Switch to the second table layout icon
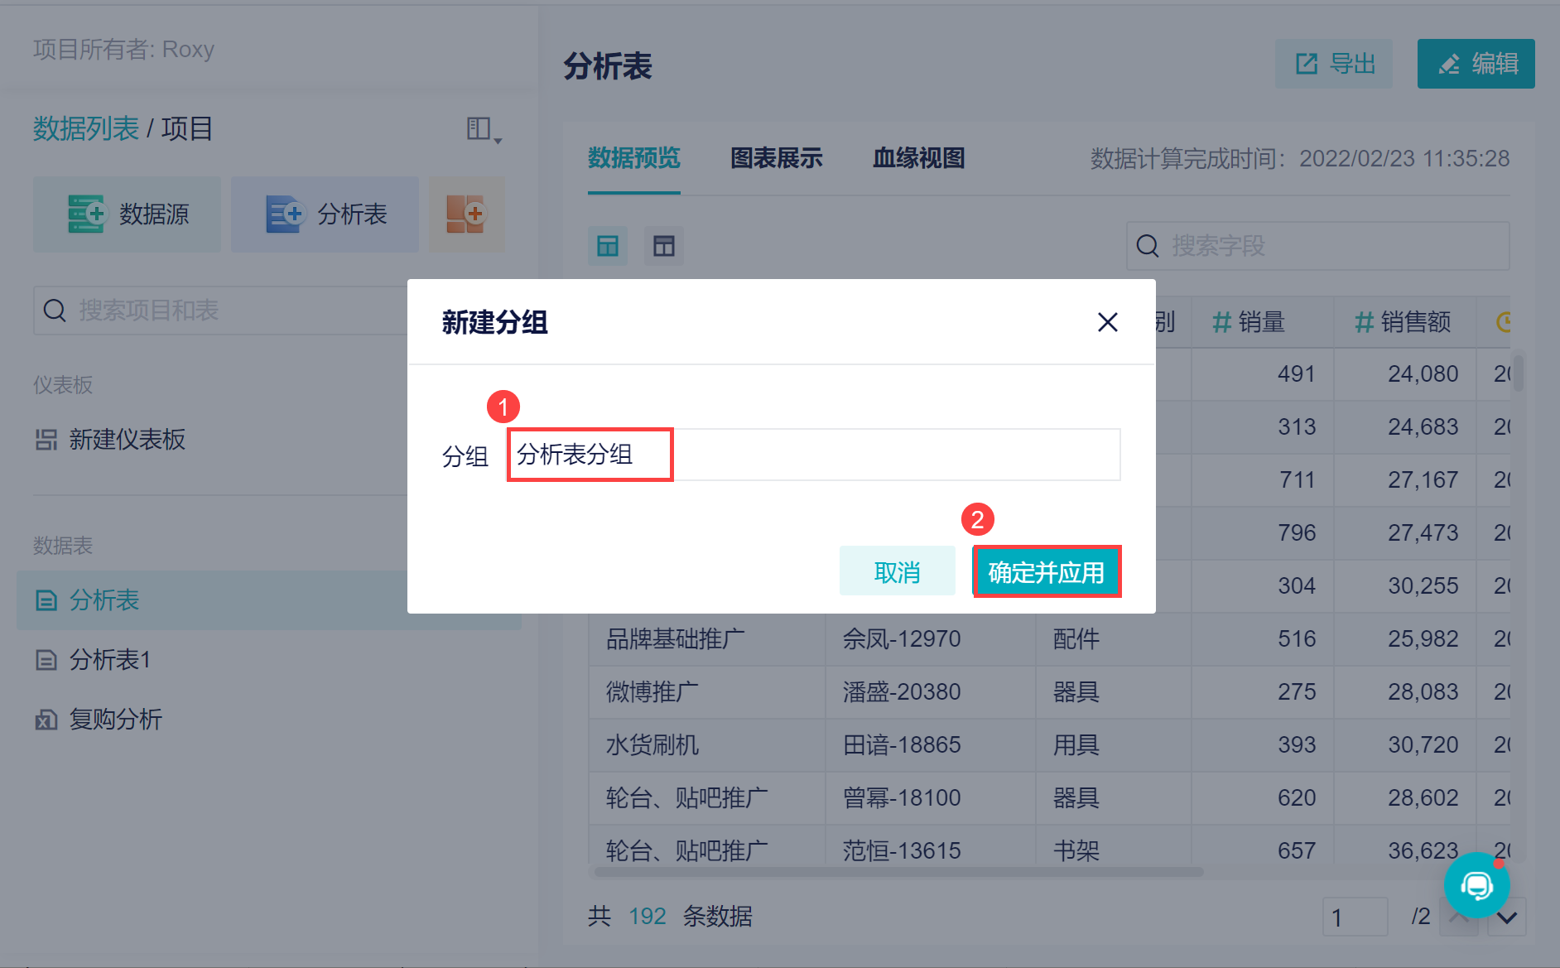This screenshot has width=1560, height=968. (x=664, y=246)
